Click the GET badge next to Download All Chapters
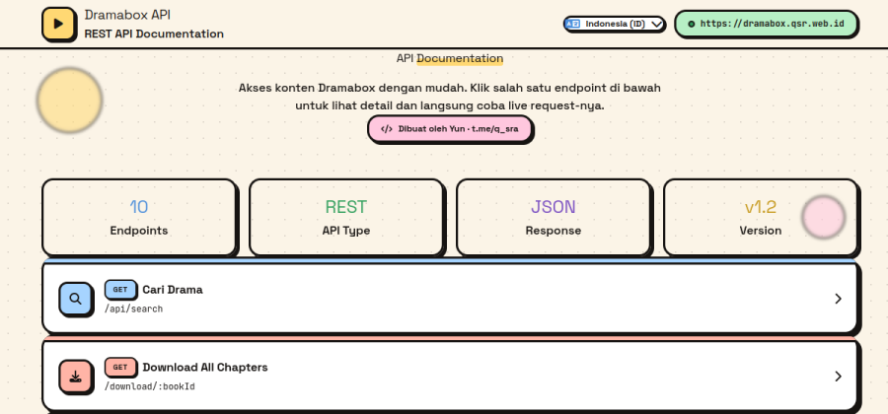Image resolution: width=888 pixels, height=414 pixels. point(120,367)
